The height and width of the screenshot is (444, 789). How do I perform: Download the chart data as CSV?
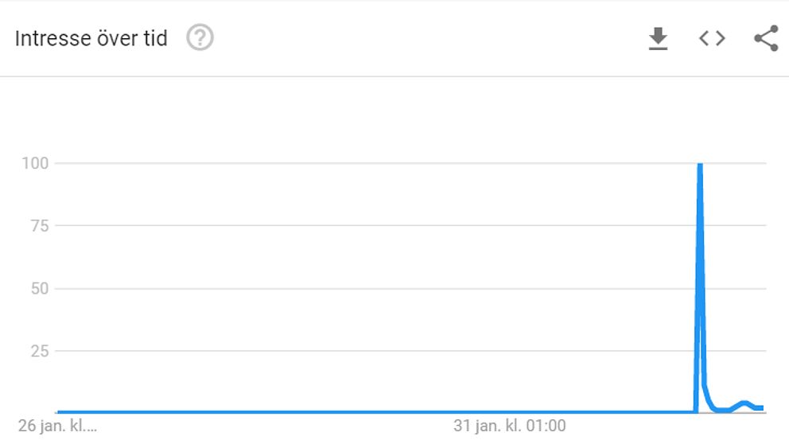pyautogui.click(x=658, y=39)
